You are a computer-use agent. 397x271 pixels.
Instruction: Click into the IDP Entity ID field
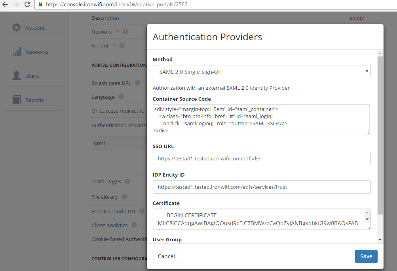click(262, 187)
